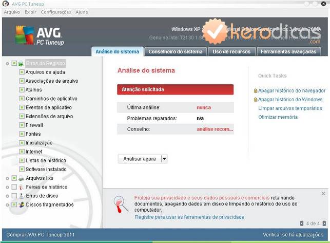Image resolution: width=330 pixels, height=243 pixels.
Task: Click Apagar histórico do Windows link
Action: coord(290,100)
